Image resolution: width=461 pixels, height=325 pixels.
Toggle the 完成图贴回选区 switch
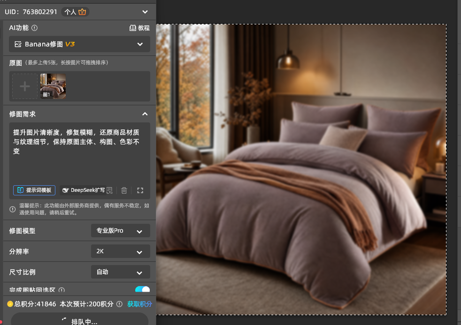pyautogui.click(x=142, y=289)
